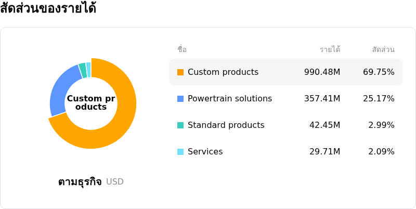
Task: Click the 990.48M revenue value
Action: point(322,72)
